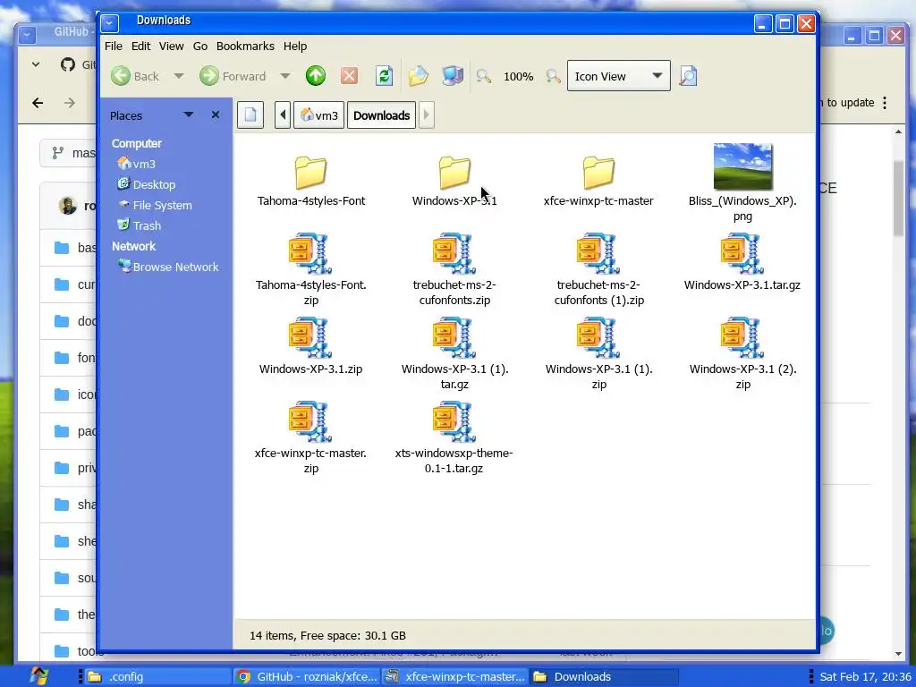
Task: Click the red Stop loading icon
Action: pos(350,76)
